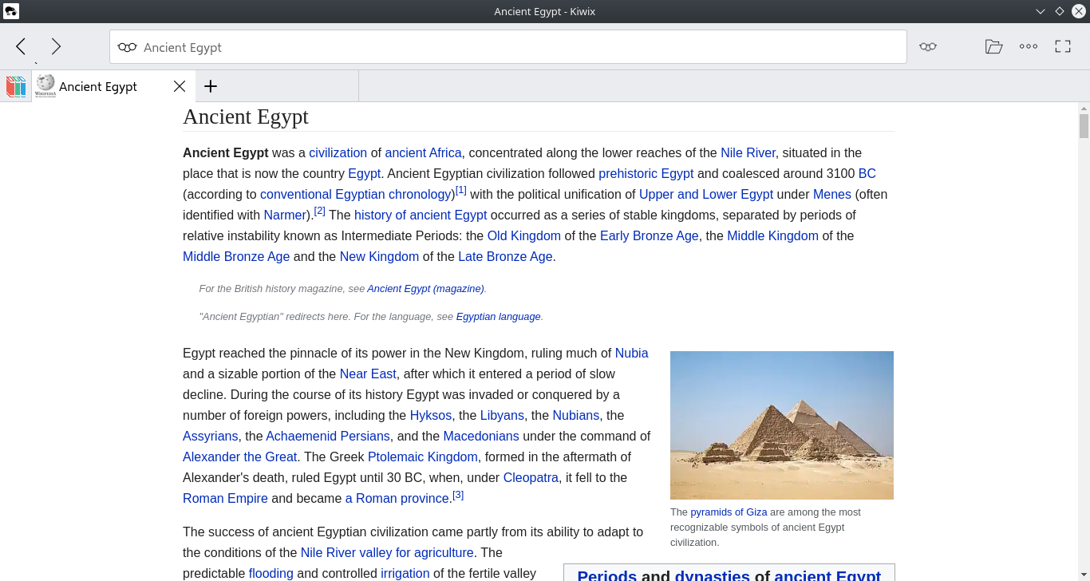Screen dimensions: 1090x581
Task: Go back with the left arrow button
Action: click(x=21, y=46)
